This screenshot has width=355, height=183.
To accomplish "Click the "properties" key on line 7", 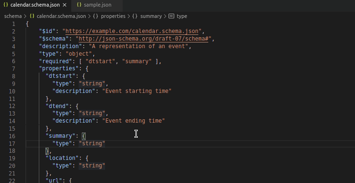I will pyautogui.click(x=59, y=68).
